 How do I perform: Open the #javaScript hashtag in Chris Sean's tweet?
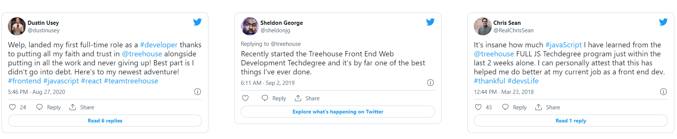tap(563, 45)
